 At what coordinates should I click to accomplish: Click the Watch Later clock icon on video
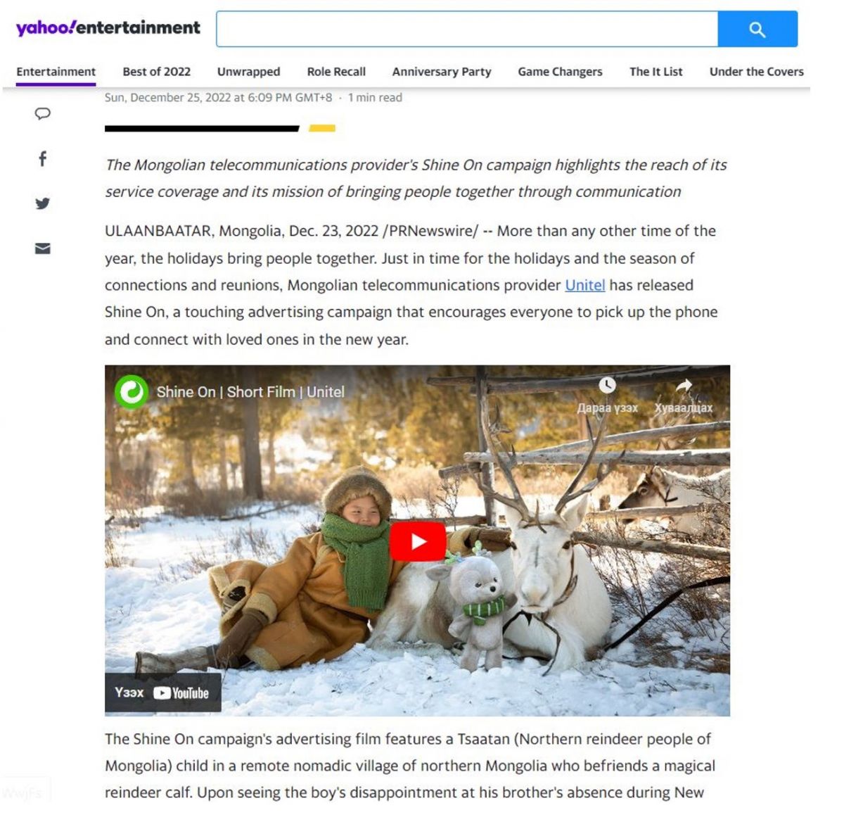(607, 385)
